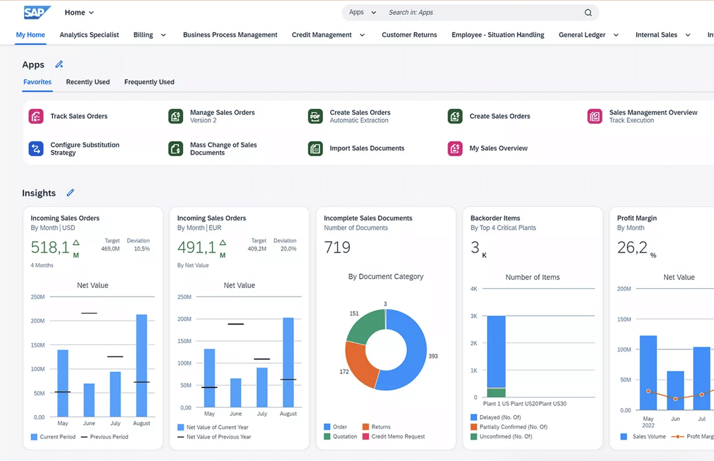
Task: Open the Customer Returns menu item
Action: tap(409, 34)
